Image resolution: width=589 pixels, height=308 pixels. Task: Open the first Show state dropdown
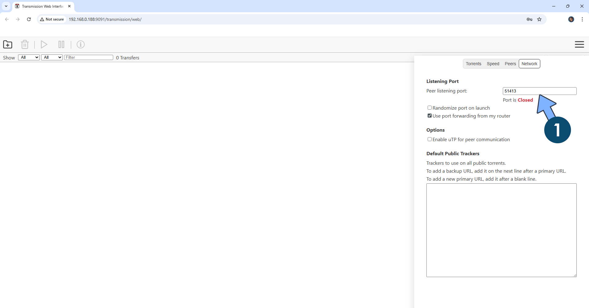point(29,57)
